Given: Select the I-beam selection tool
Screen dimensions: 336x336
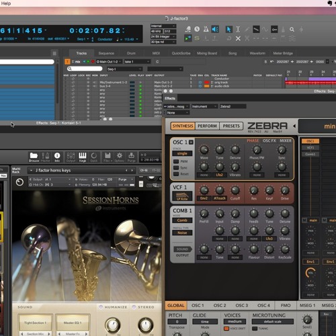Looking at the screenshot, I should tap(238, 30).
